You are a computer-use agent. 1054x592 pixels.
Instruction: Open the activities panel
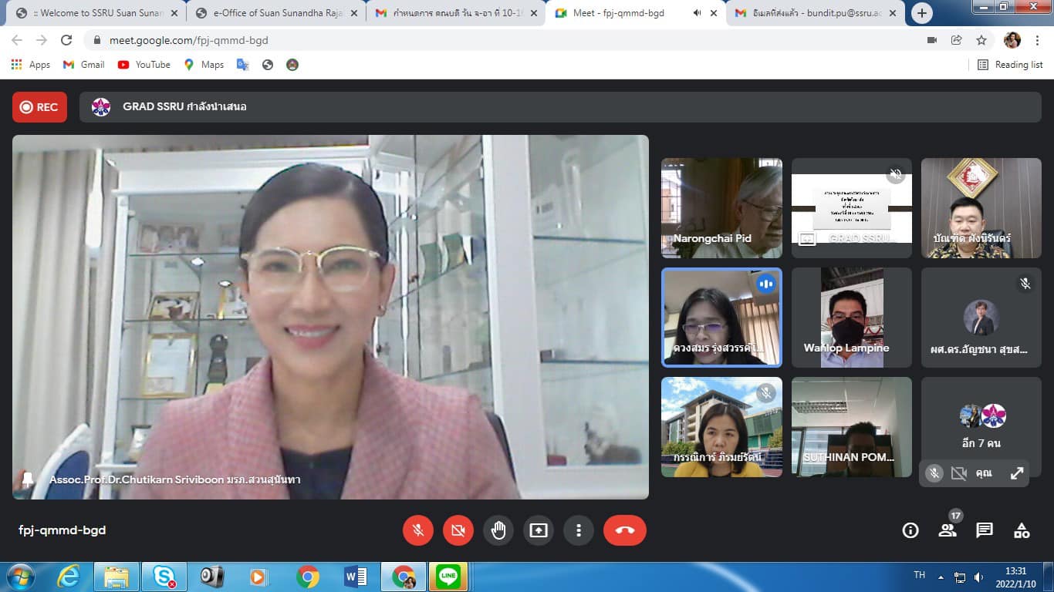coord(1022,530)
